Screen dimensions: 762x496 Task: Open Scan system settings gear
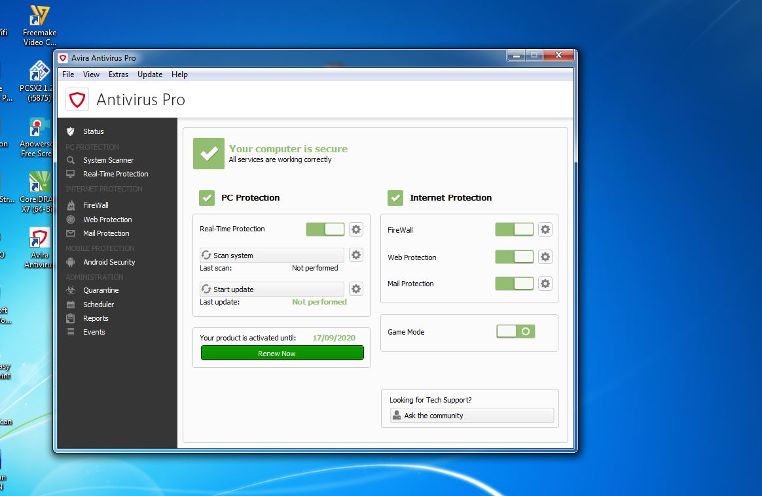tap(356, 255)
